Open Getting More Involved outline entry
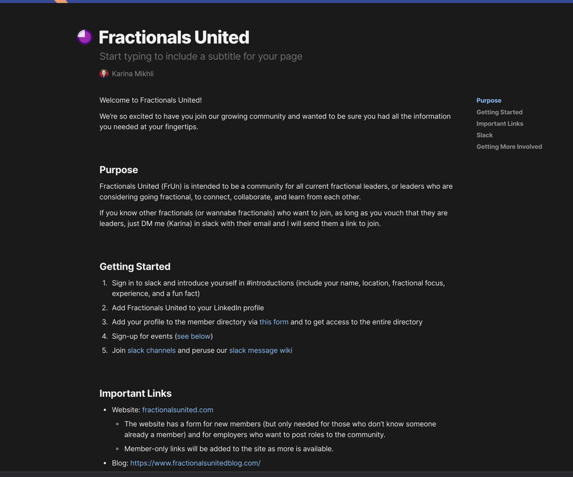 coord(509,147)
